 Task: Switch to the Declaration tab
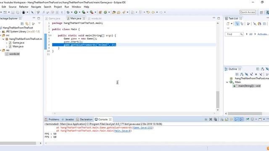coord(84,119)
